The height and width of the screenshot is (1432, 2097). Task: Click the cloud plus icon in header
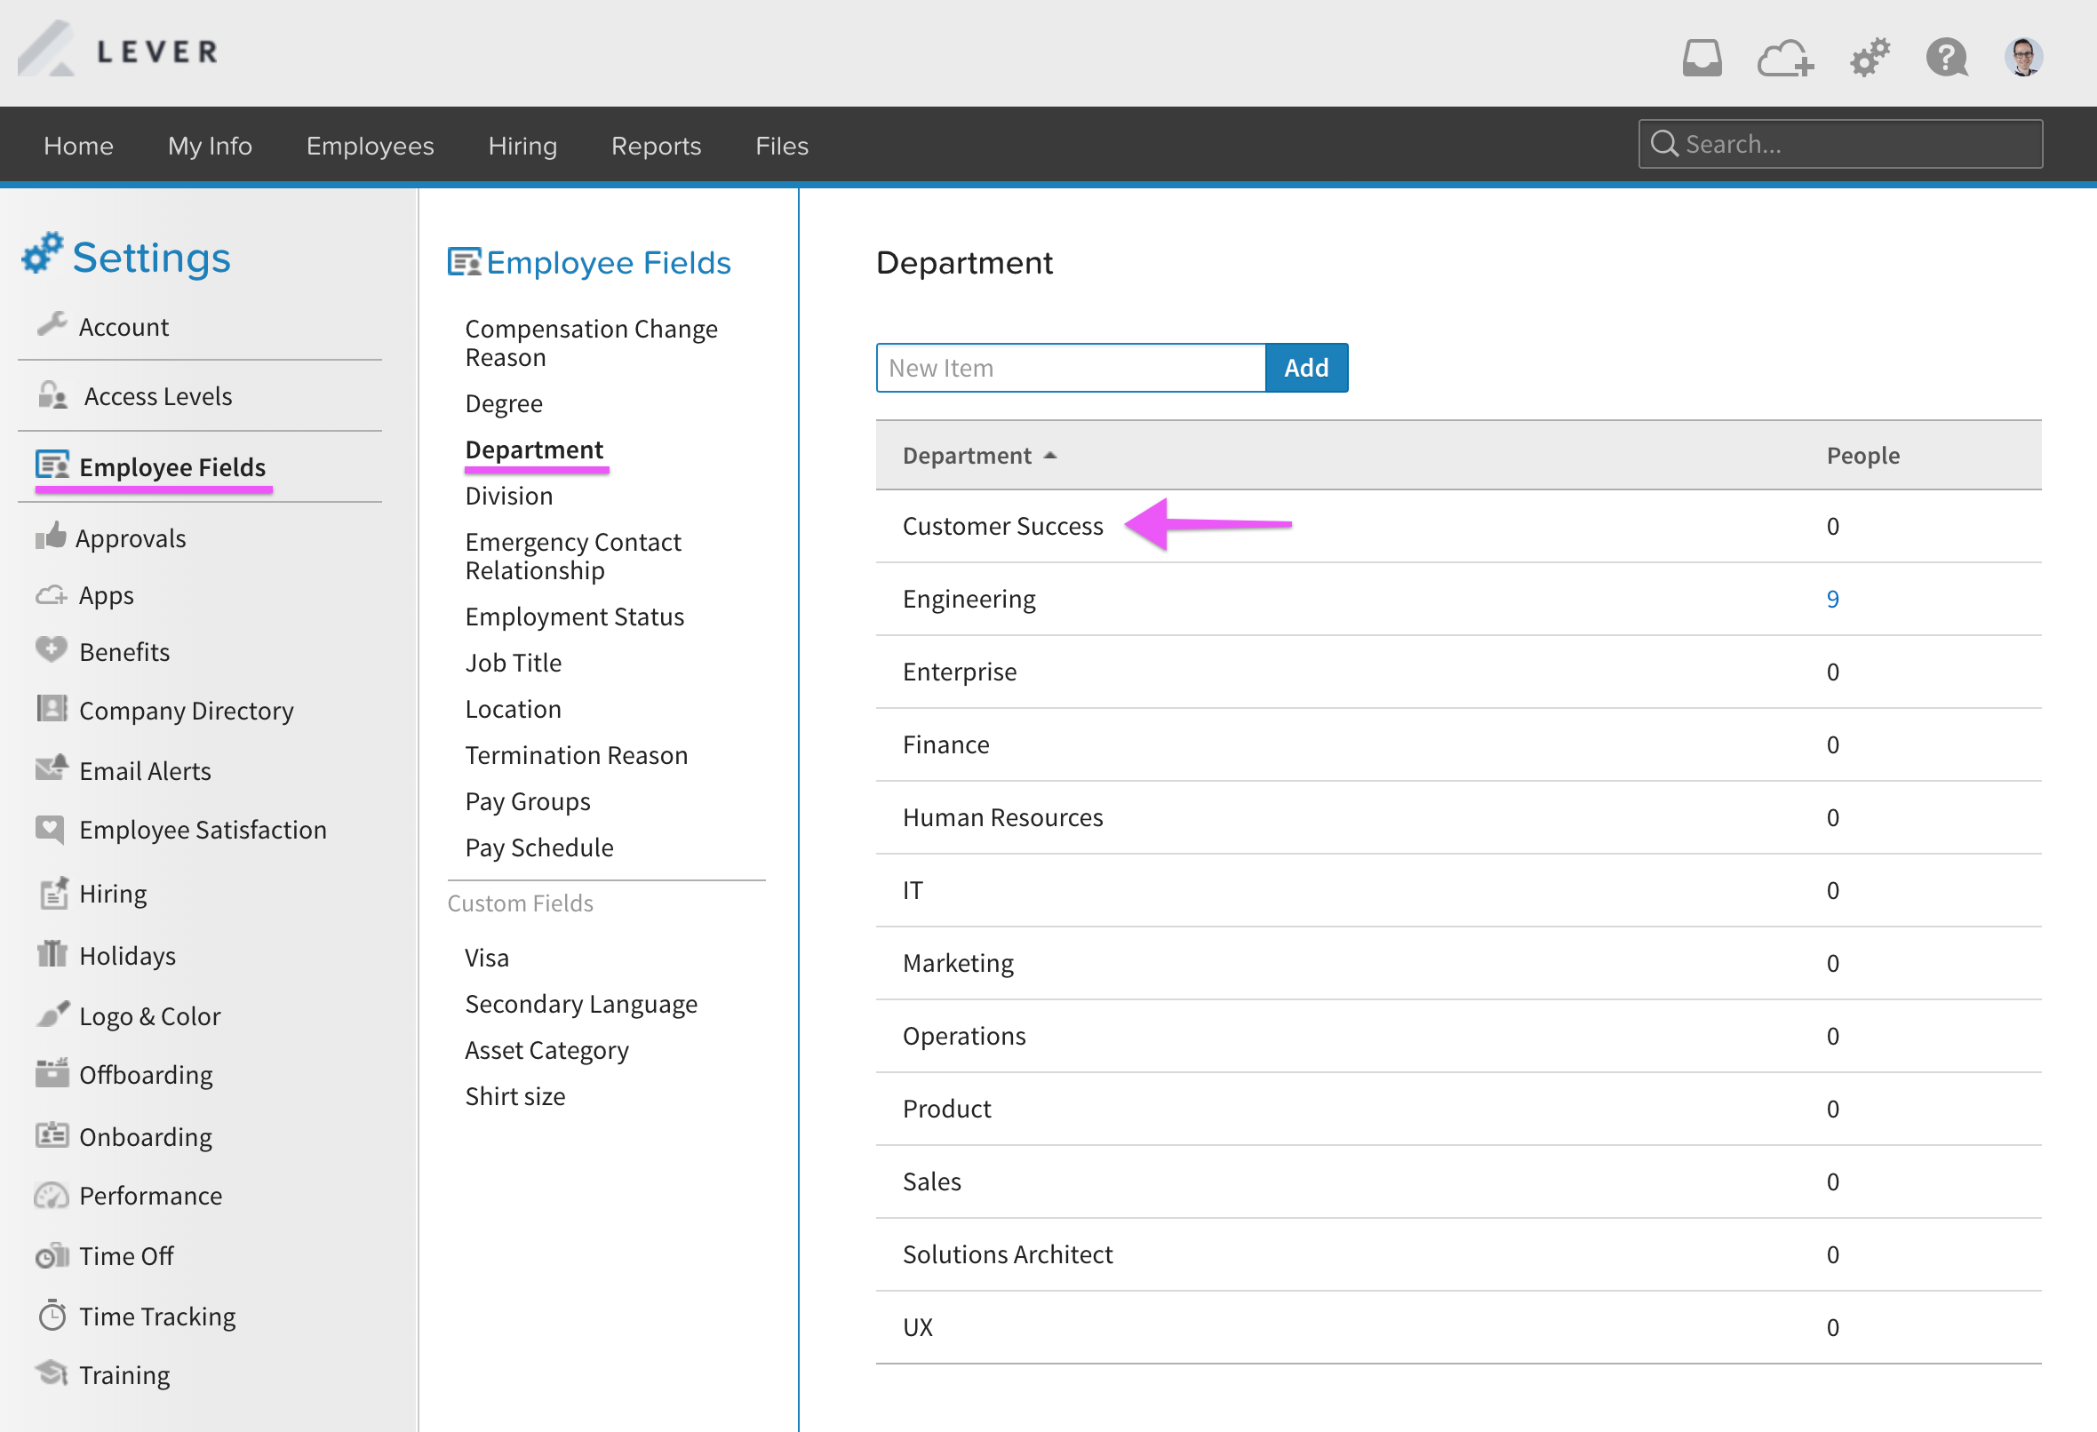click(x=1785, y=59)
